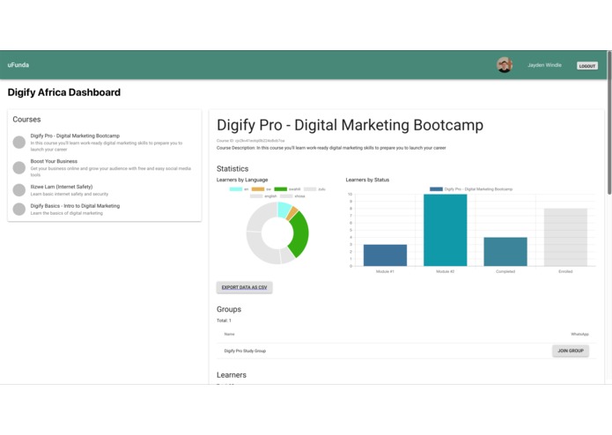
Task: Select the Digify Pro course circle icon
Action: click(19, 143)
